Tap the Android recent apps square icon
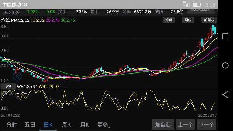The image size is (233, 131). tap(225, 36)
